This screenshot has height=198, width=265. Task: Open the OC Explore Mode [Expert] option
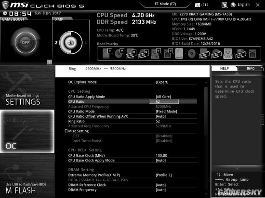(x=132, y=82)
